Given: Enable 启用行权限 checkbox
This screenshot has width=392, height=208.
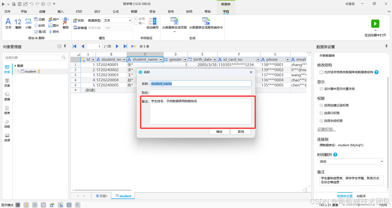Looking at the screenshot, I should 321,113.
